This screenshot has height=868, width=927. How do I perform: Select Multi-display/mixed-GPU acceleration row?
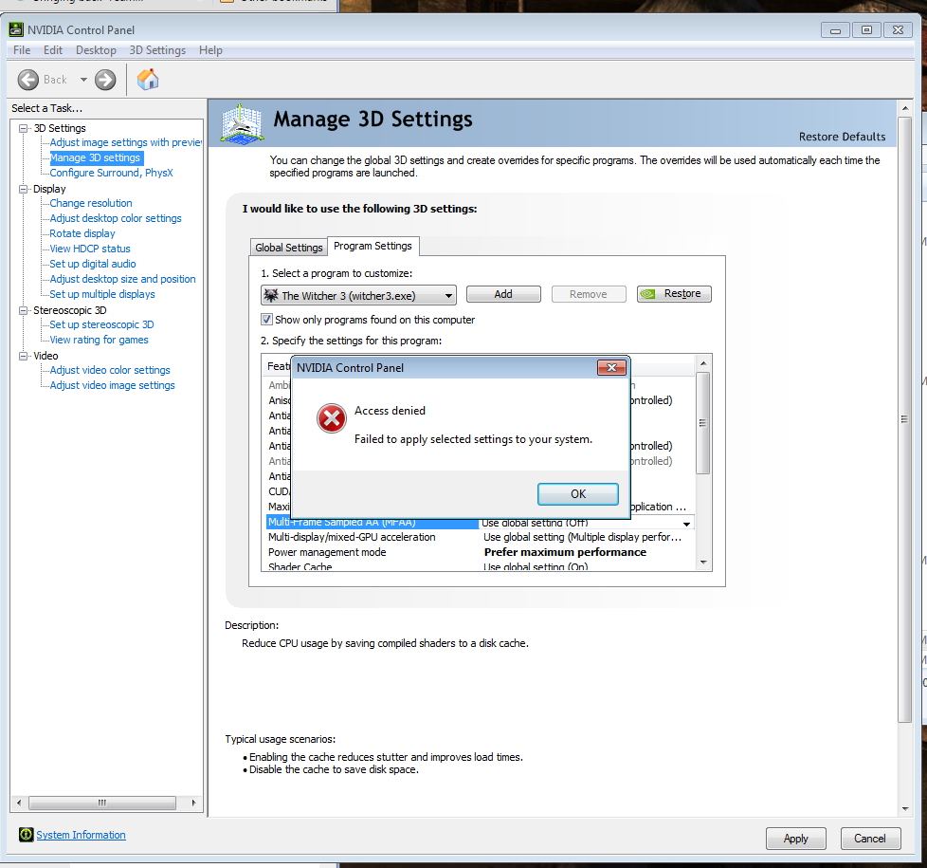480,537
